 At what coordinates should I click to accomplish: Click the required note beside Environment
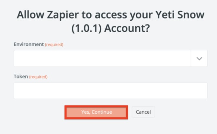54,45
